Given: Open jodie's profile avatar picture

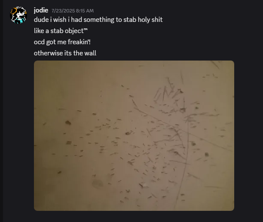Looking at the screenshot, I should click(x=18, y=15).
